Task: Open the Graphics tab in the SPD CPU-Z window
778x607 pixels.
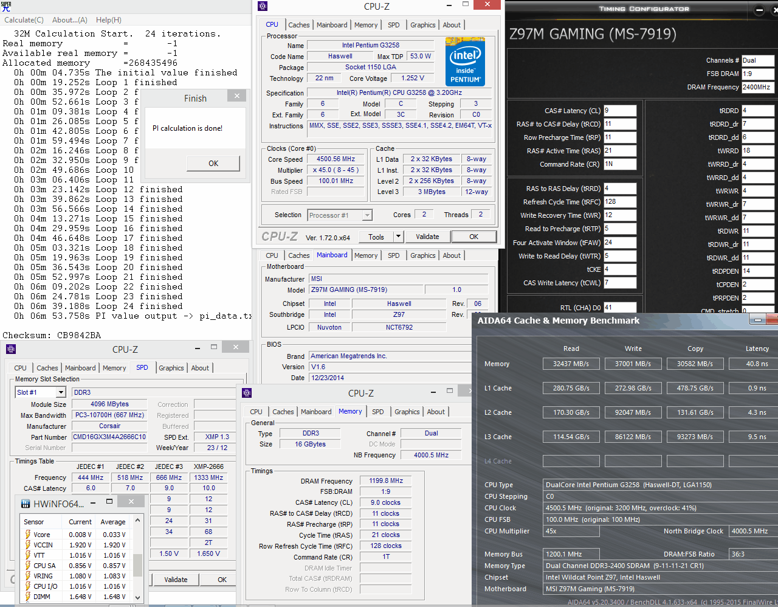Action: pyautogui.click(x=171, y=368)
